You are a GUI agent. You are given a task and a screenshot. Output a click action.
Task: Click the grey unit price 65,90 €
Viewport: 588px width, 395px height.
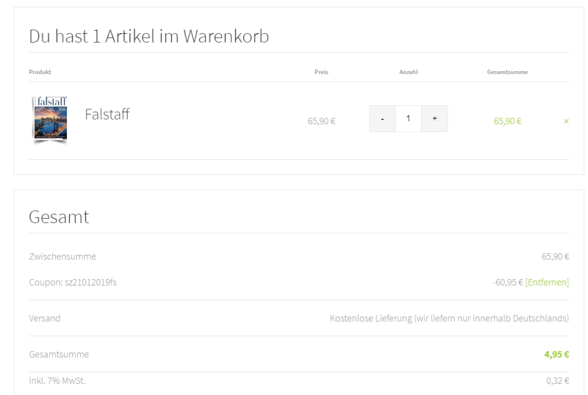click(x=321, y=121)
